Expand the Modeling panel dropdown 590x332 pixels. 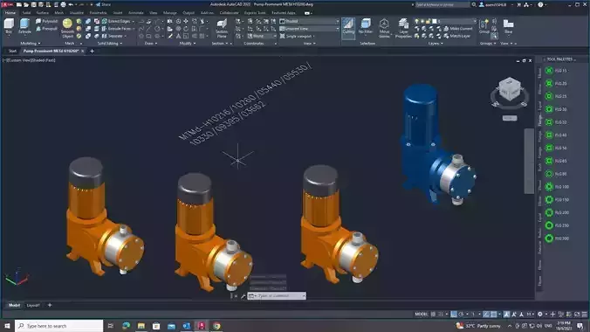click(x=30, y=44)
